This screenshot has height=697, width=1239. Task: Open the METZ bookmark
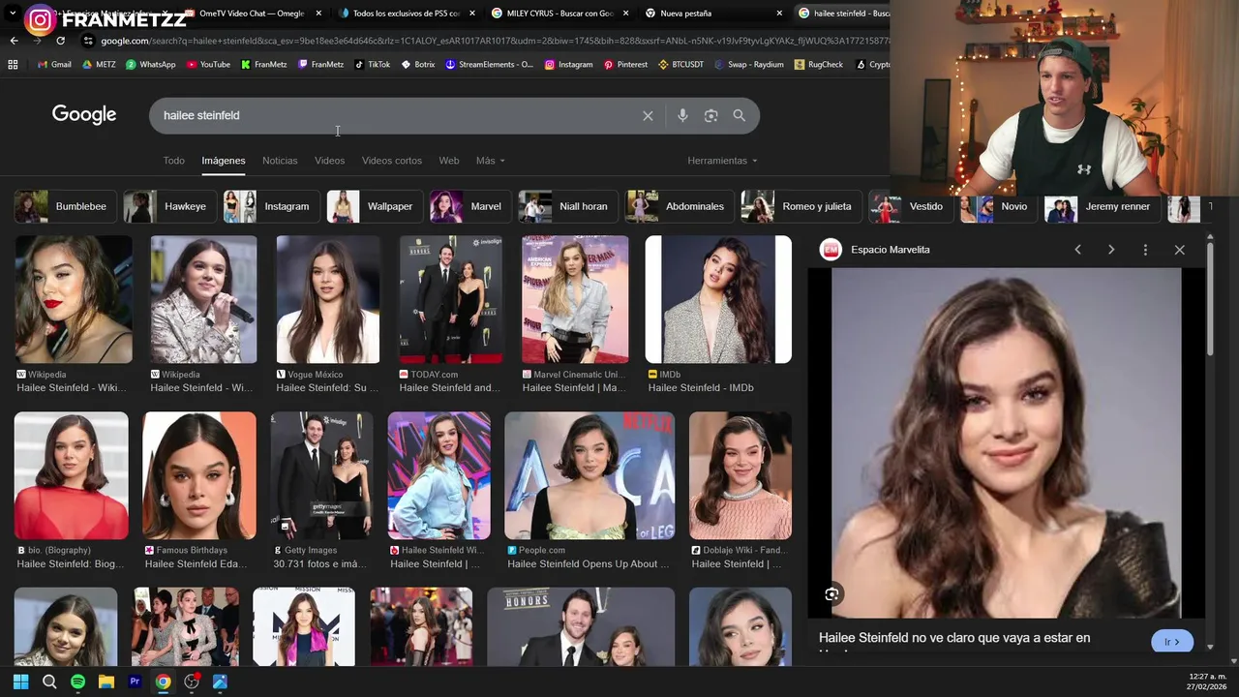pos(99,65)
